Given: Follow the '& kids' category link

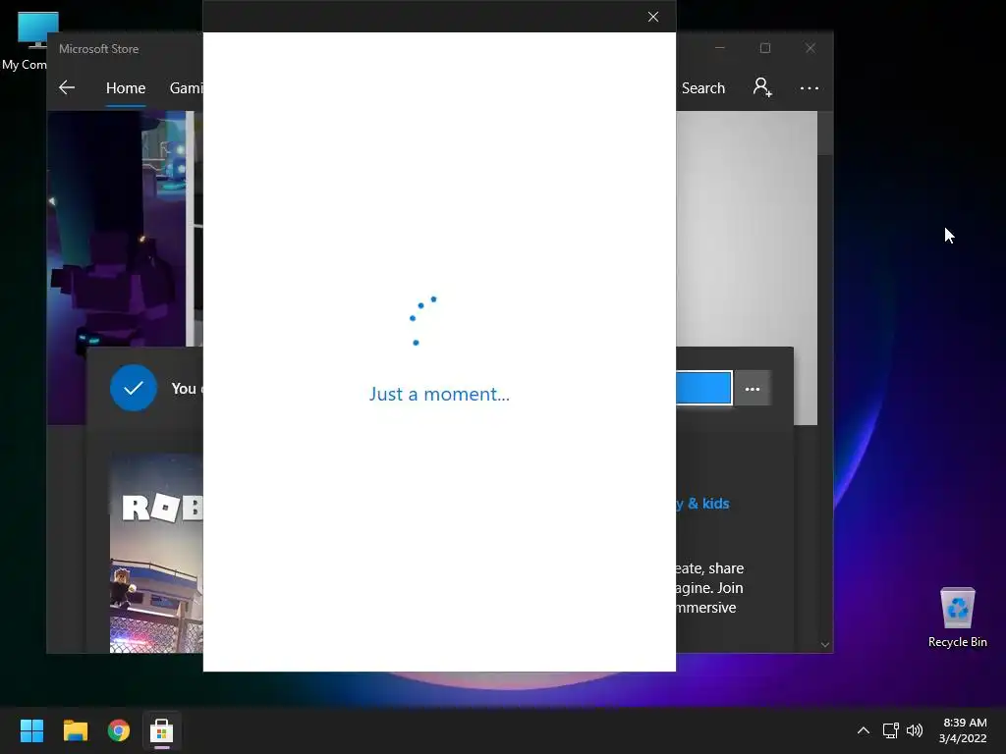Looking at the screenshot, I should coord(707,504).
